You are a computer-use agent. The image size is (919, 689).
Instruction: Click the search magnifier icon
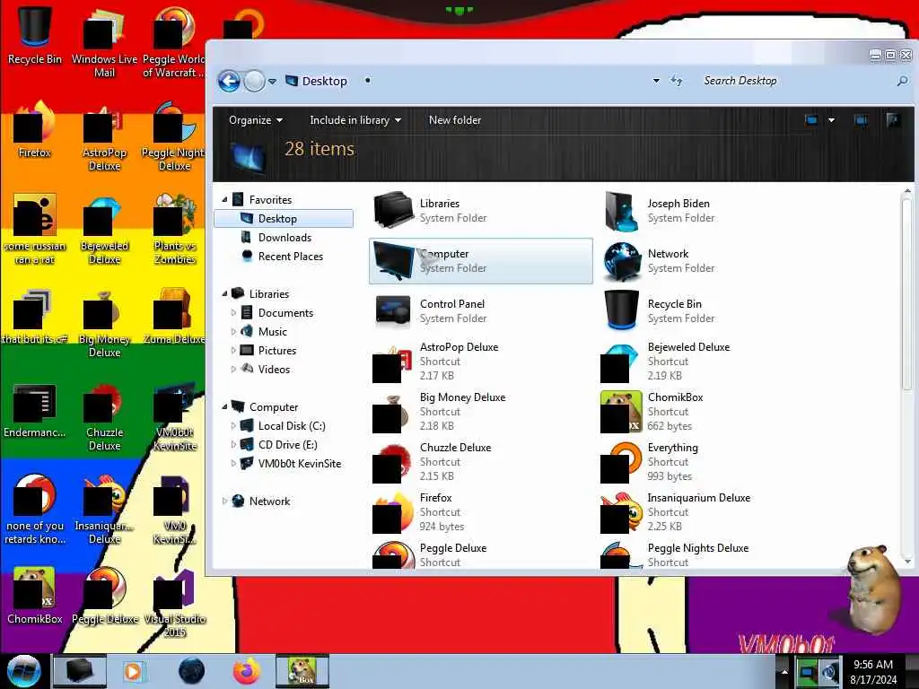pyautogui.click(x=902, y=81)
